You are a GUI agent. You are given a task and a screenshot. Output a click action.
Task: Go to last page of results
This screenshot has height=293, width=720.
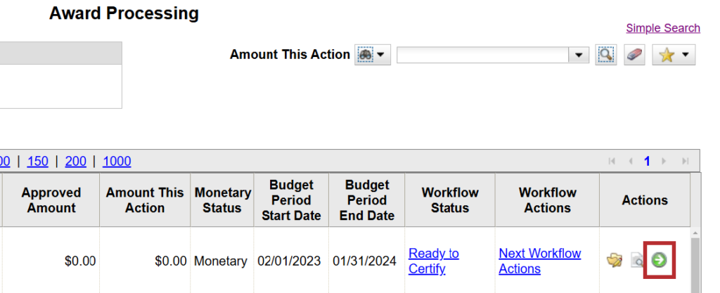(x=684, y=162)
